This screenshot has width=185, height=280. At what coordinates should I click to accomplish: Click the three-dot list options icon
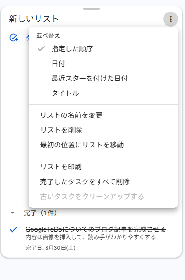coord(171,19)
